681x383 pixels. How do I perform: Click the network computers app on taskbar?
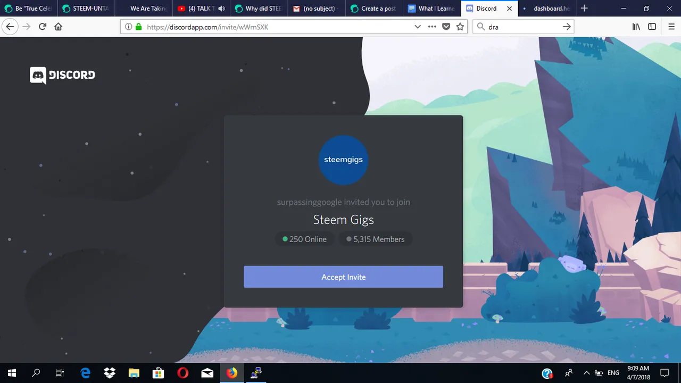click(256, 373)
